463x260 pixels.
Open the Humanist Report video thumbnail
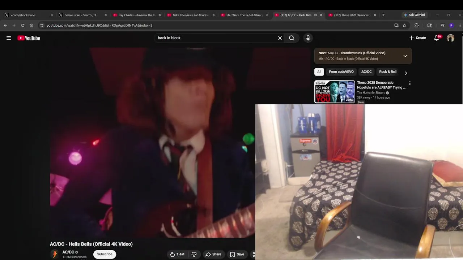tap(335, 92)
